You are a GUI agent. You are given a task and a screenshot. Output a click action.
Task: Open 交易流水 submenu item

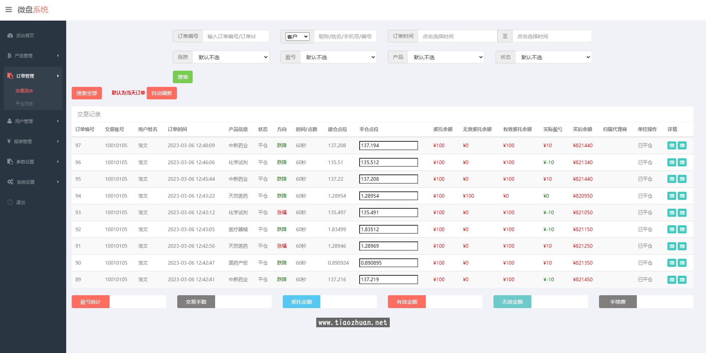24,91
